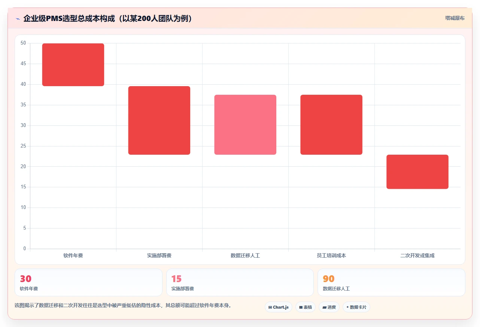Click the y-axis value 0
480x327 pixels.
pyautogui.click(x=25, y=249)
